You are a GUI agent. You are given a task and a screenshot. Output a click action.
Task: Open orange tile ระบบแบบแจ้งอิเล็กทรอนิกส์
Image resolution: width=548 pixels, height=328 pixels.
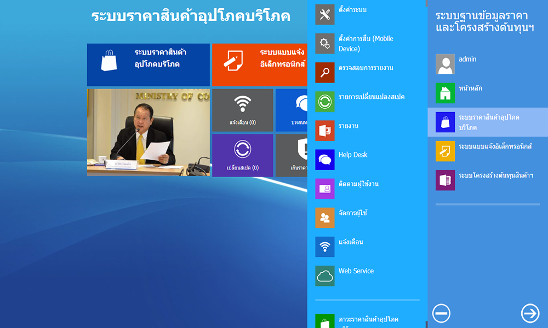click(260, 65)
